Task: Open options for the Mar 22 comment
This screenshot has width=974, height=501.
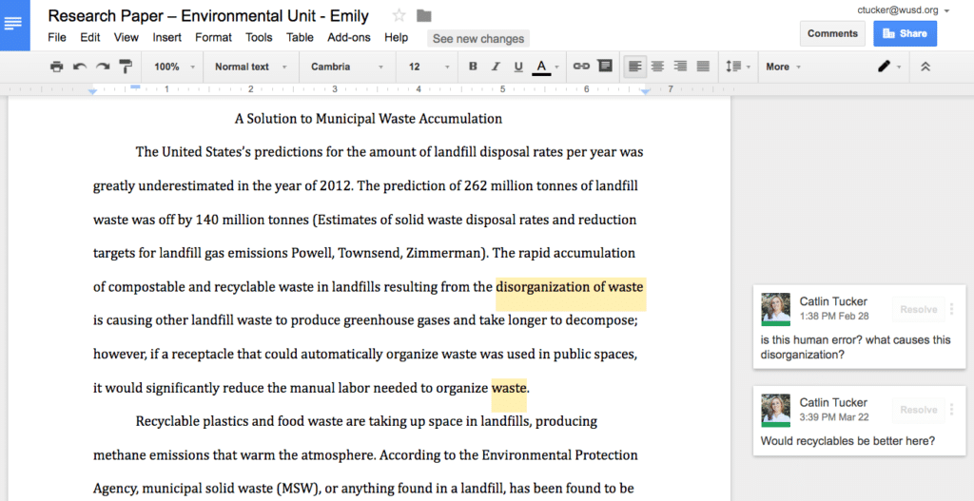Action: [x=951, y=410]
